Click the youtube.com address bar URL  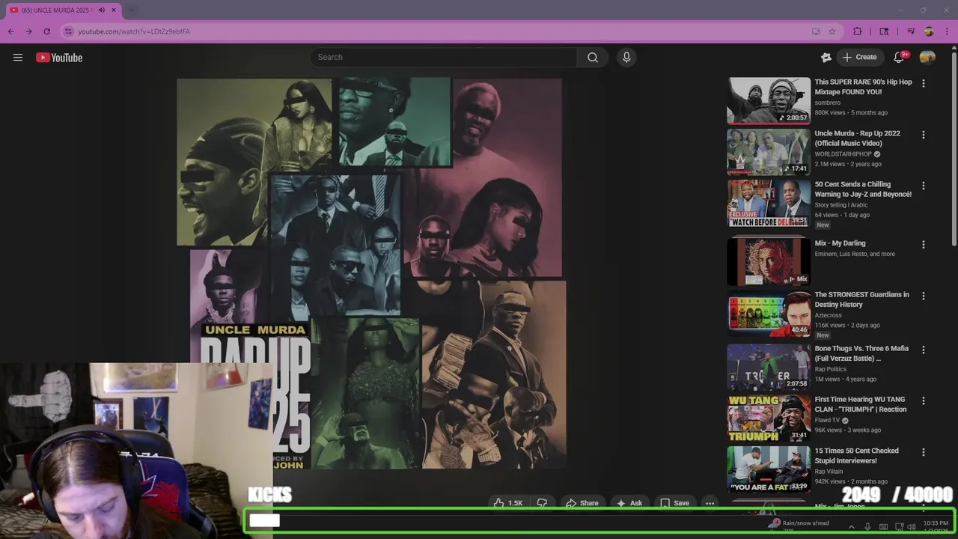point(134,31)
